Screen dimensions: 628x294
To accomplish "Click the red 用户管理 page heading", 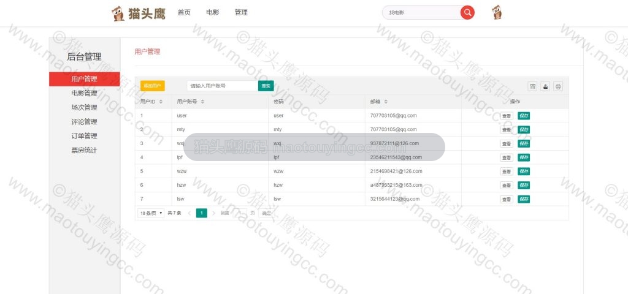I will (x=147, y=51).
